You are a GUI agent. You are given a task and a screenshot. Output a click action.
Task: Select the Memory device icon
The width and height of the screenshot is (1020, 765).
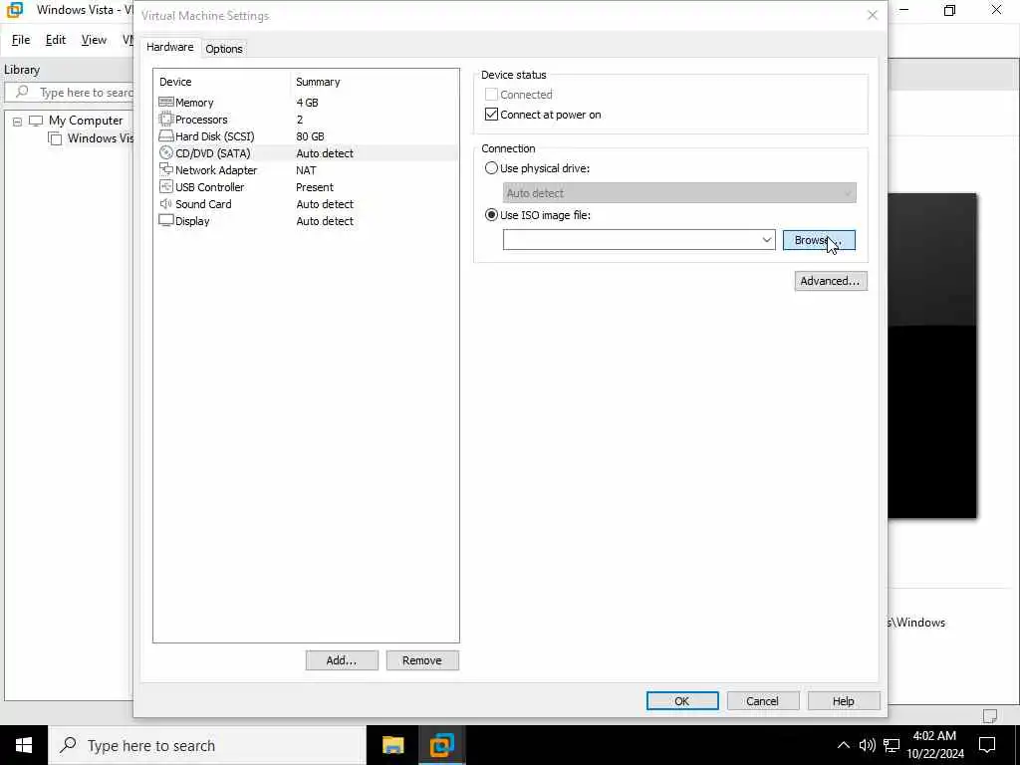(x=166, y=103)
